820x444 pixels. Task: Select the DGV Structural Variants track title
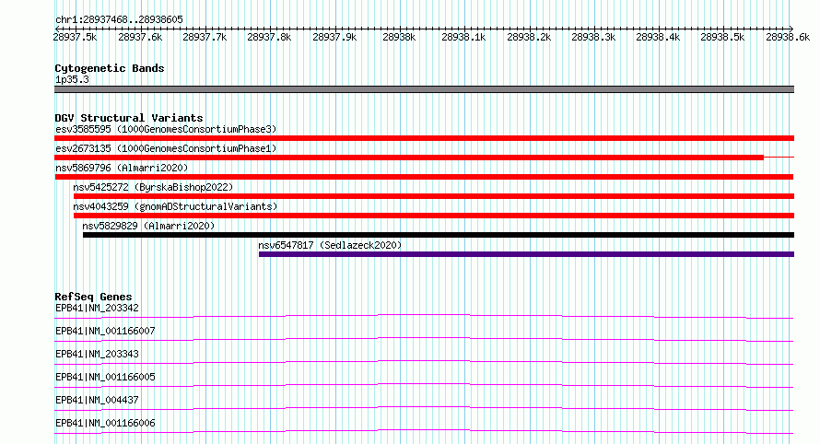coord(129,118)
